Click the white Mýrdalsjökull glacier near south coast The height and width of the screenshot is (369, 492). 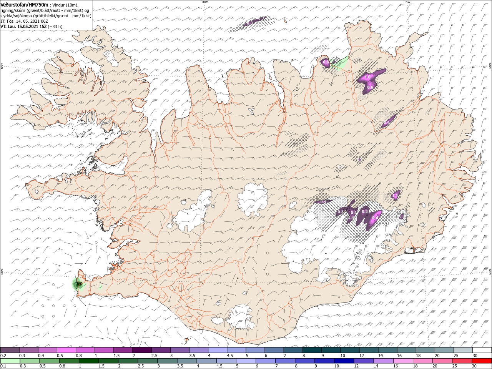point(241,317)
